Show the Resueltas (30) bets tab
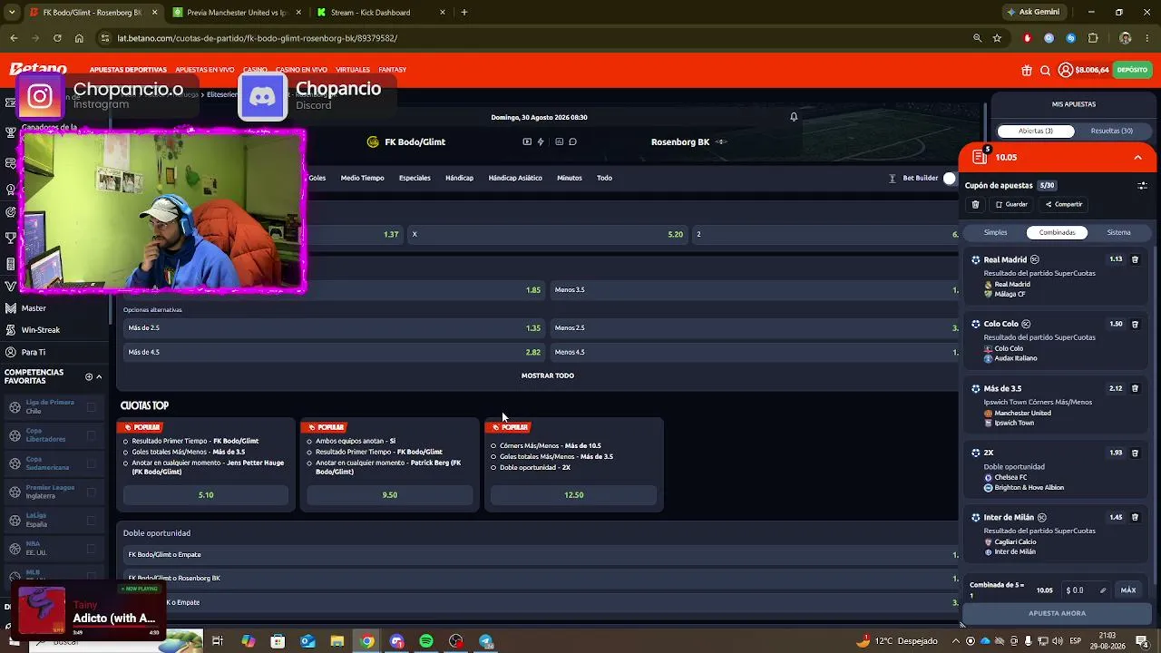Image resolution: width=1161 pixels, height=653 pixels. (1112, 131)
